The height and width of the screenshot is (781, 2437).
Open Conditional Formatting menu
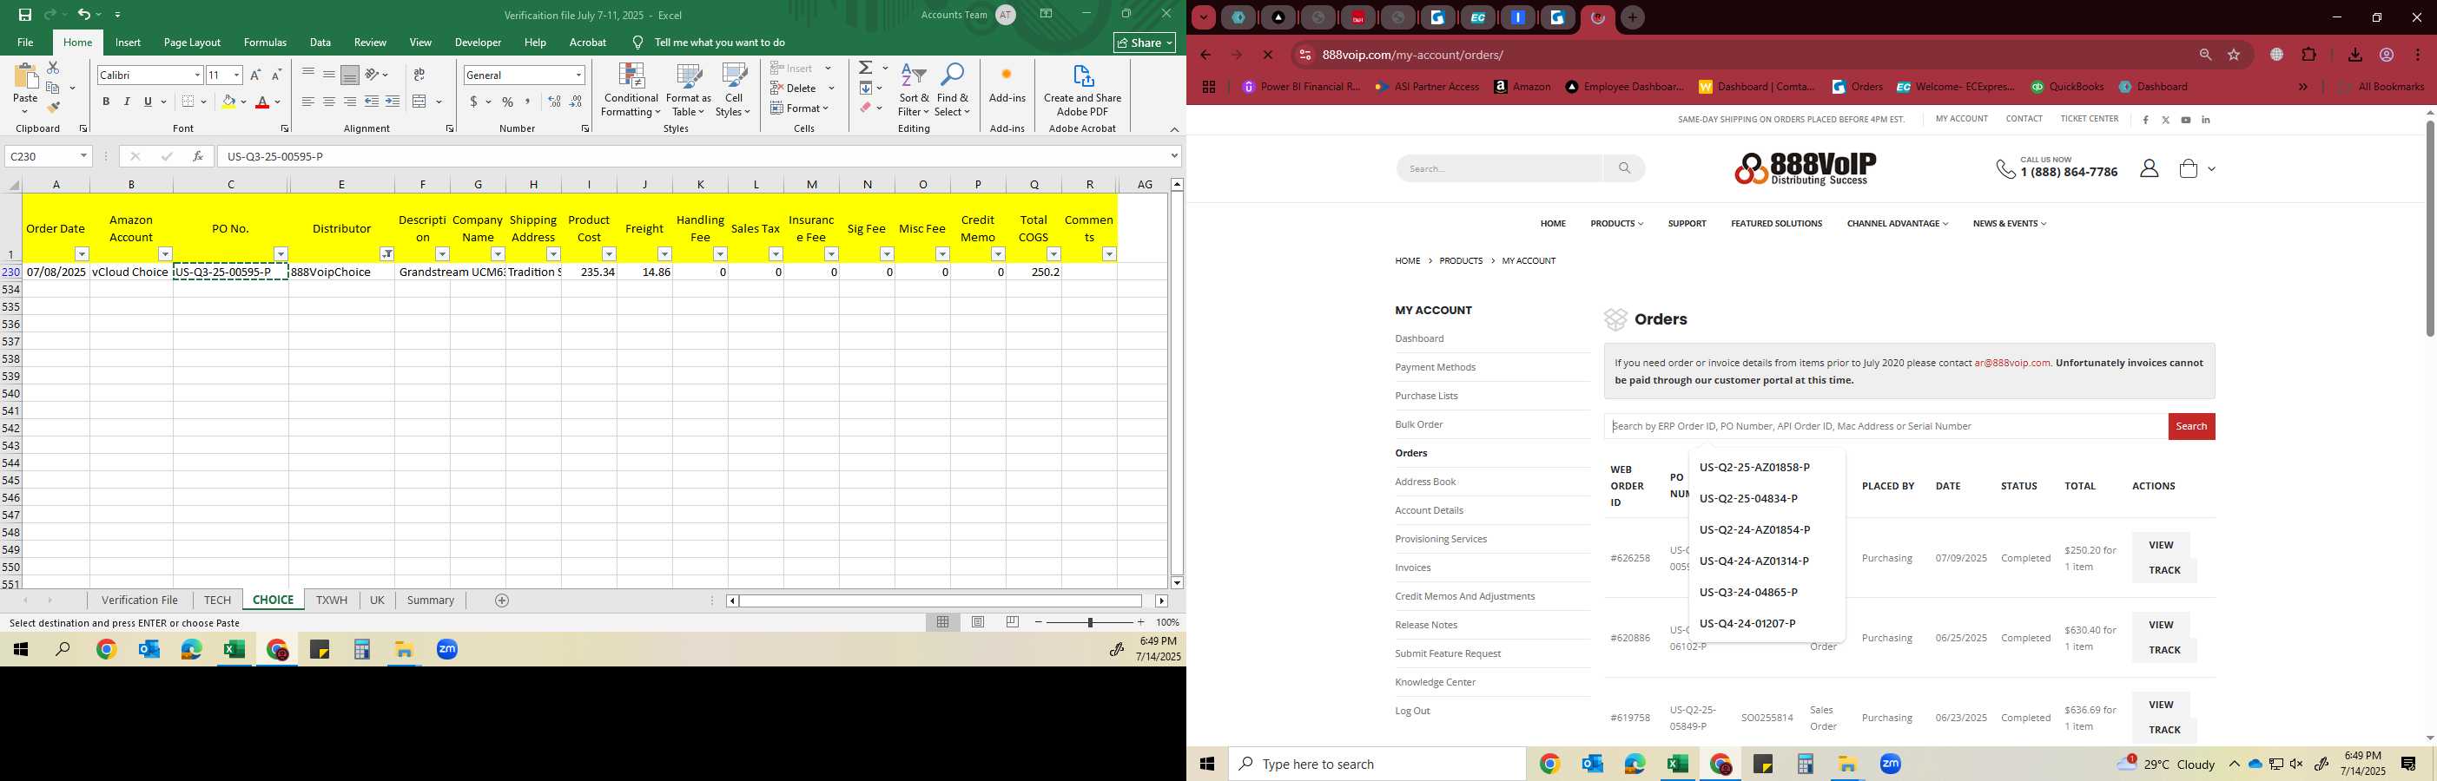point(631,90)
